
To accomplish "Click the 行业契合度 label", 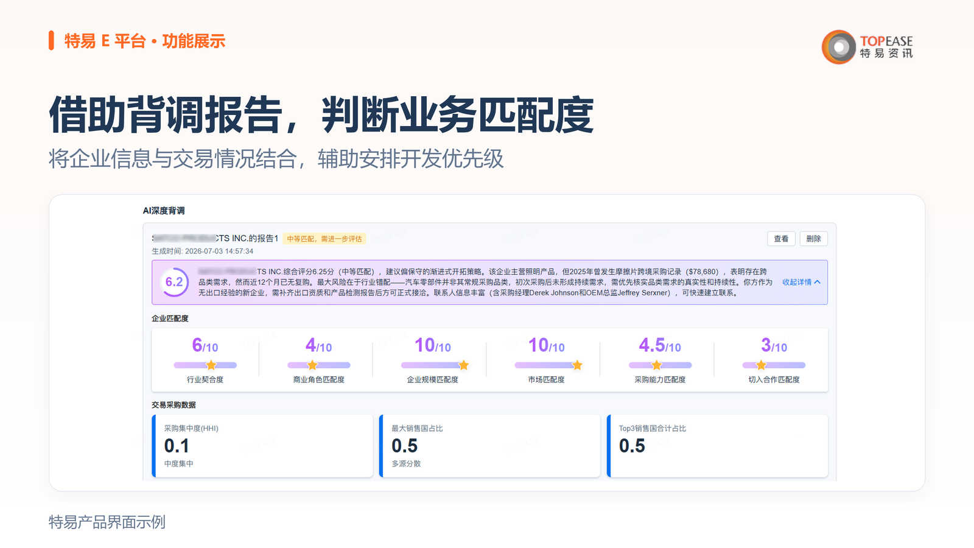I will (205, 379).
